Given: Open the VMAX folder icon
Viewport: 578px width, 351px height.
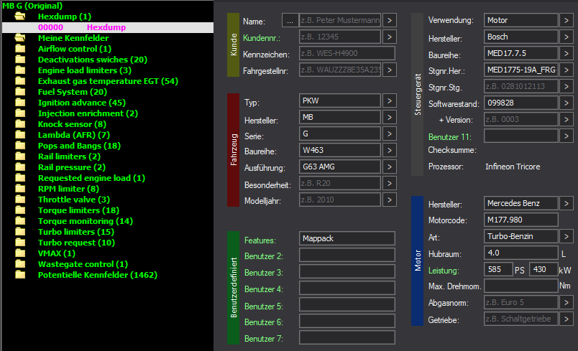Looking at the screenshot, I should click(20, 253).
